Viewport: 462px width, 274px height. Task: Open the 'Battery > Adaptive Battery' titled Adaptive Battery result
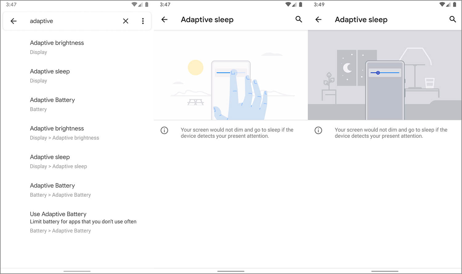point(60,190)
